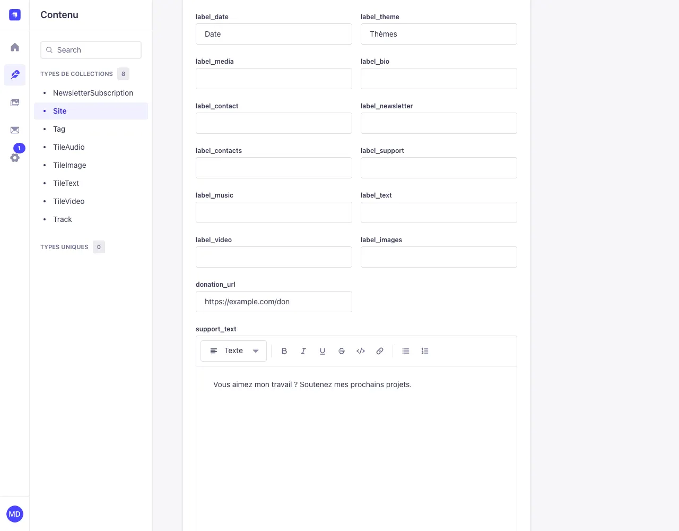Select the Site collection type
The image size is (679, 531).
(91, 111)
